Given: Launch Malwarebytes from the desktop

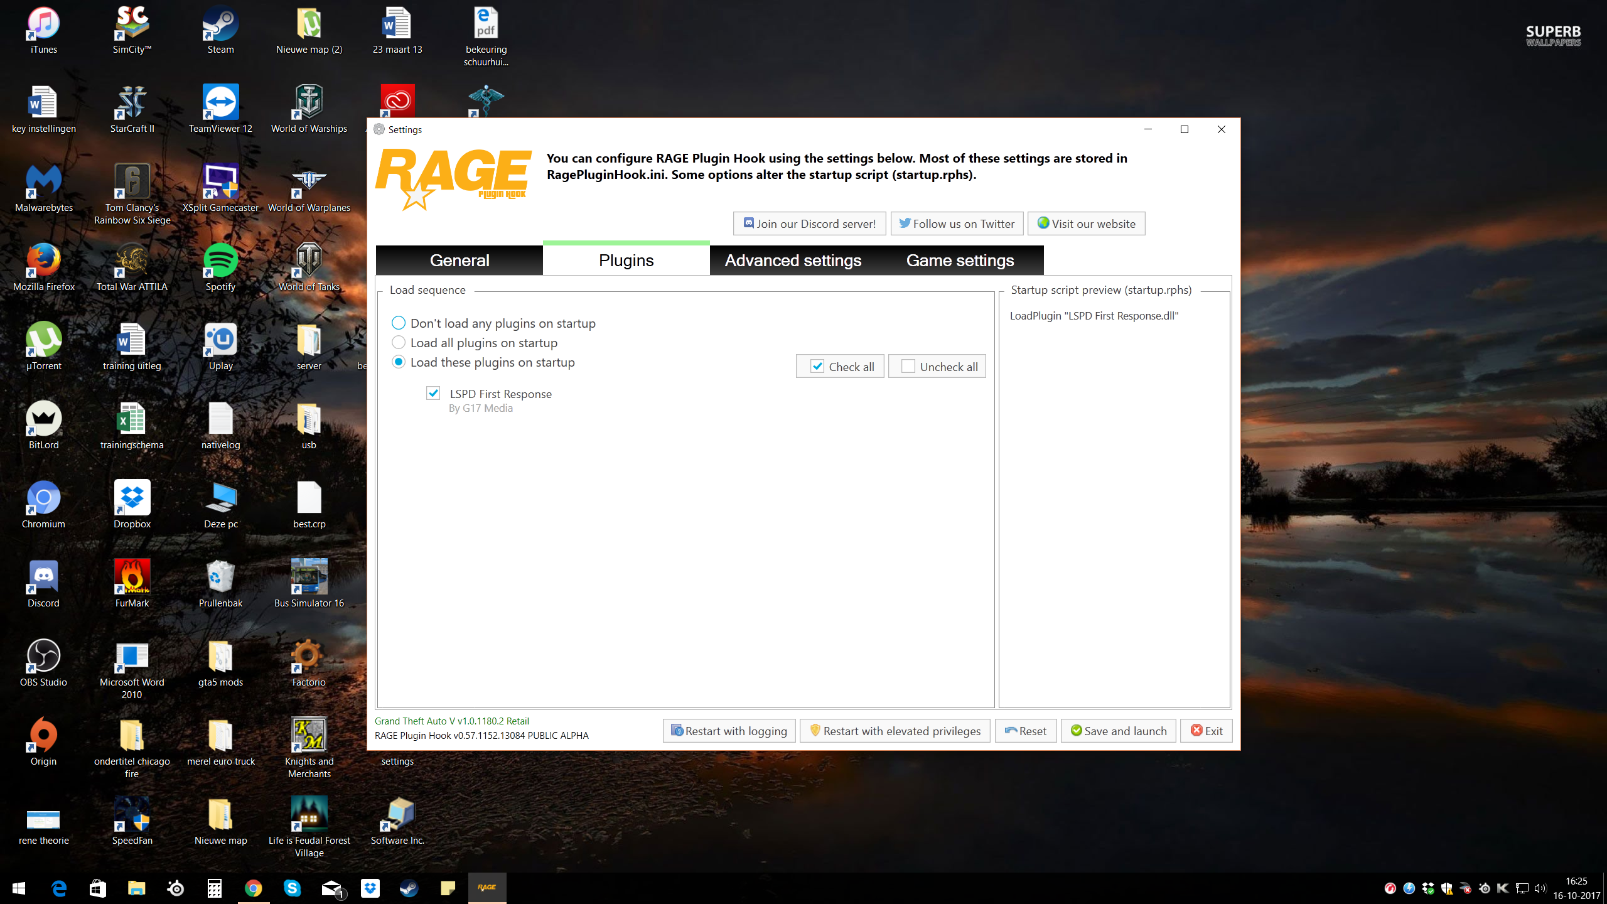Looking at the screenshot, I should (43, 182).
